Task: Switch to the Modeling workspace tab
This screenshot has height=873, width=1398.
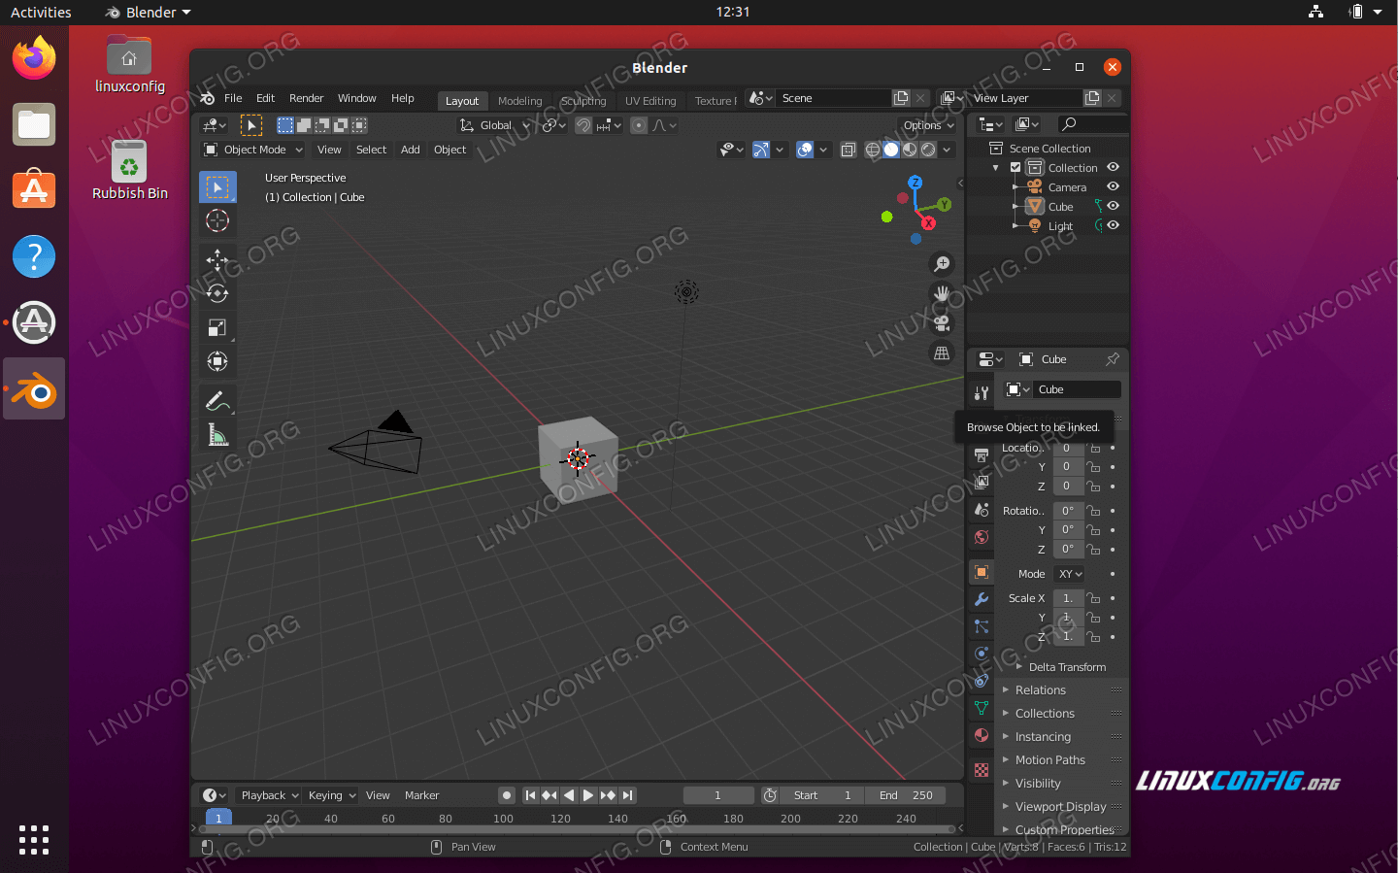Action: pyautogui.click(x=520, y=101)
